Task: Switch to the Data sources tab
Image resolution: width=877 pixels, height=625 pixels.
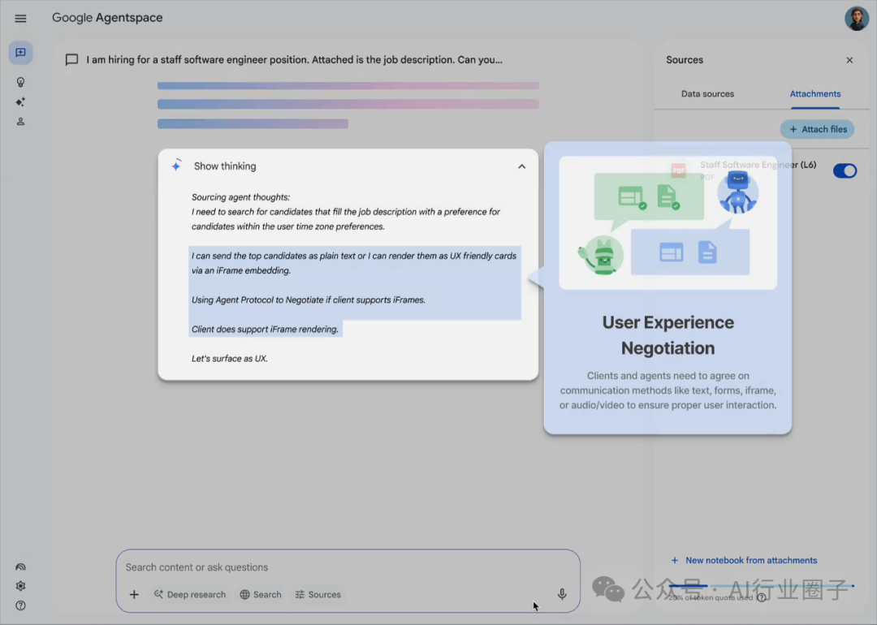Action: coord(707,94)
